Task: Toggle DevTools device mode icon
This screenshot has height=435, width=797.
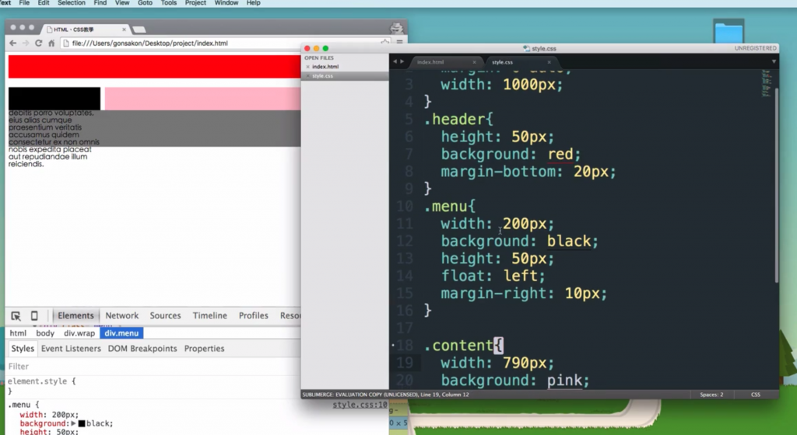Action: (34, 316)
